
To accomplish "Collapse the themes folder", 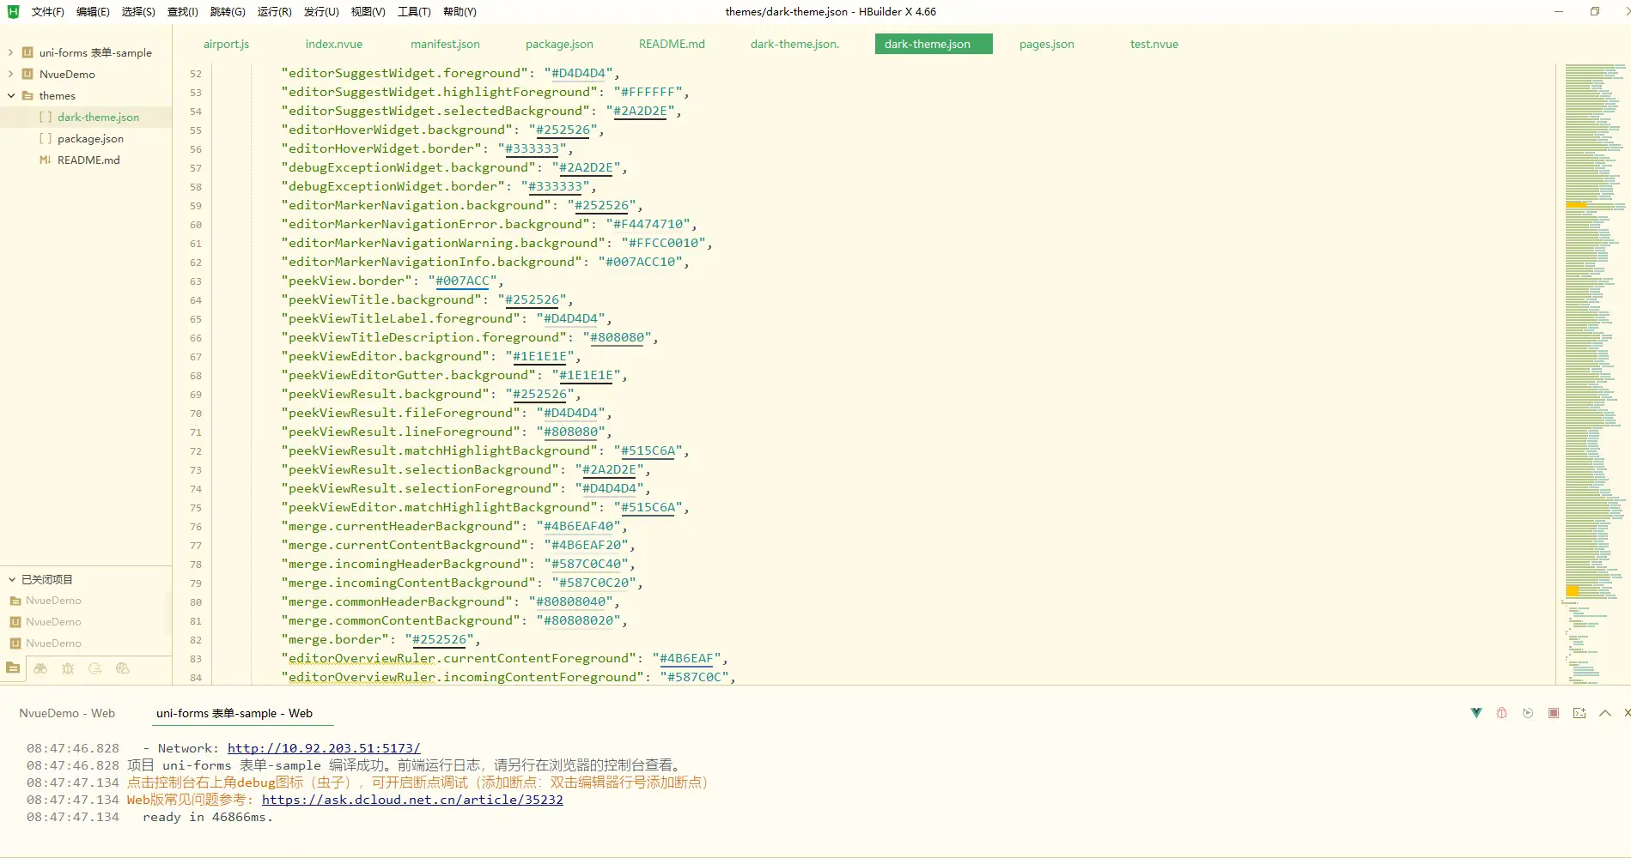I will pyautogui.click(x=10, y=96).
